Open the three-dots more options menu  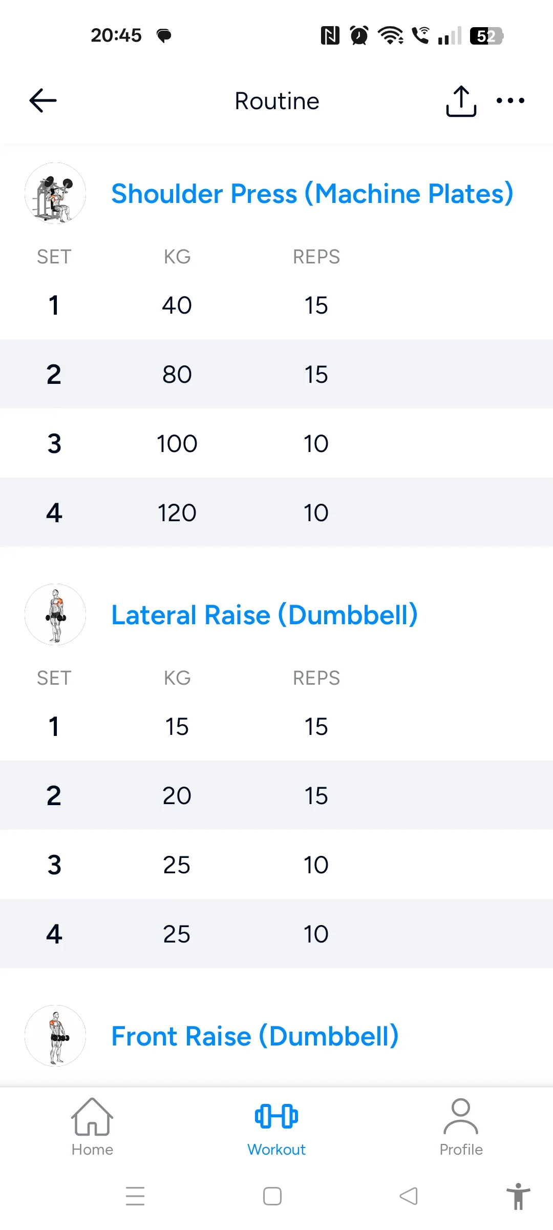pos(511,100)
